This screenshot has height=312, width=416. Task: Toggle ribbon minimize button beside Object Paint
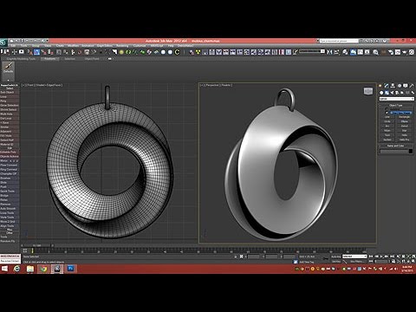(109, 59)
